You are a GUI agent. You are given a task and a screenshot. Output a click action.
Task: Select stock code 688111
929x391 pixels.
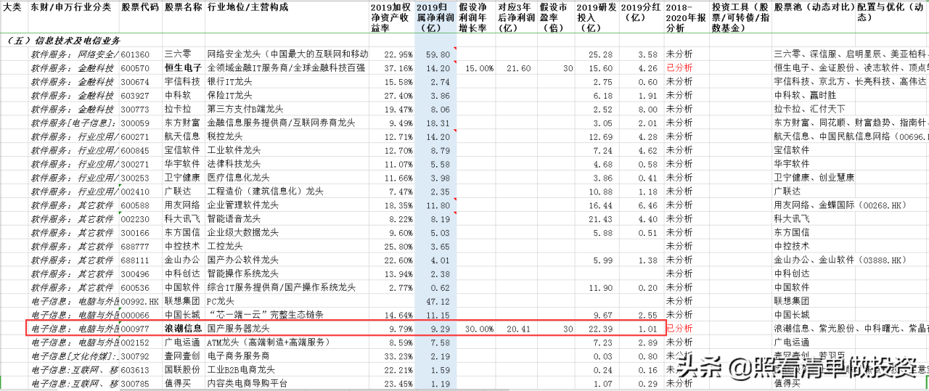tap(136, 260)
